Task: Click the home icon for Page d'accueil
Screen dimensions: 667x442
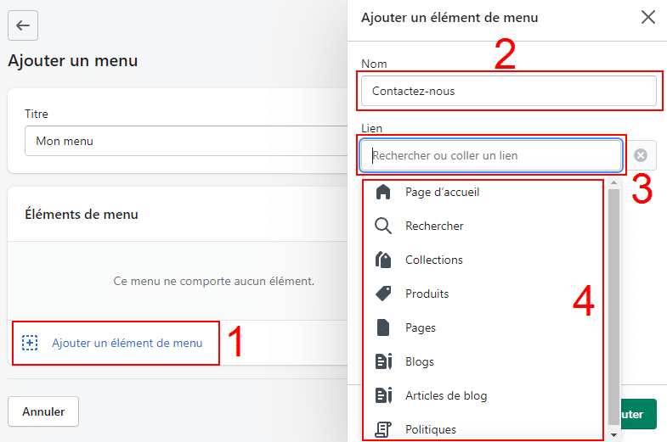Action: coord(383,192)
